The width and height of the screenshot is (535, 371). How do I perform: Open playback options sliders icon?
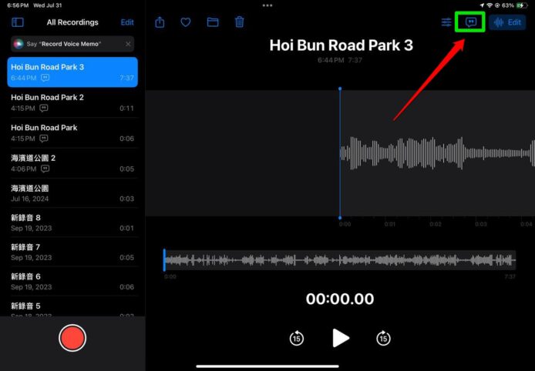(446, 22)
